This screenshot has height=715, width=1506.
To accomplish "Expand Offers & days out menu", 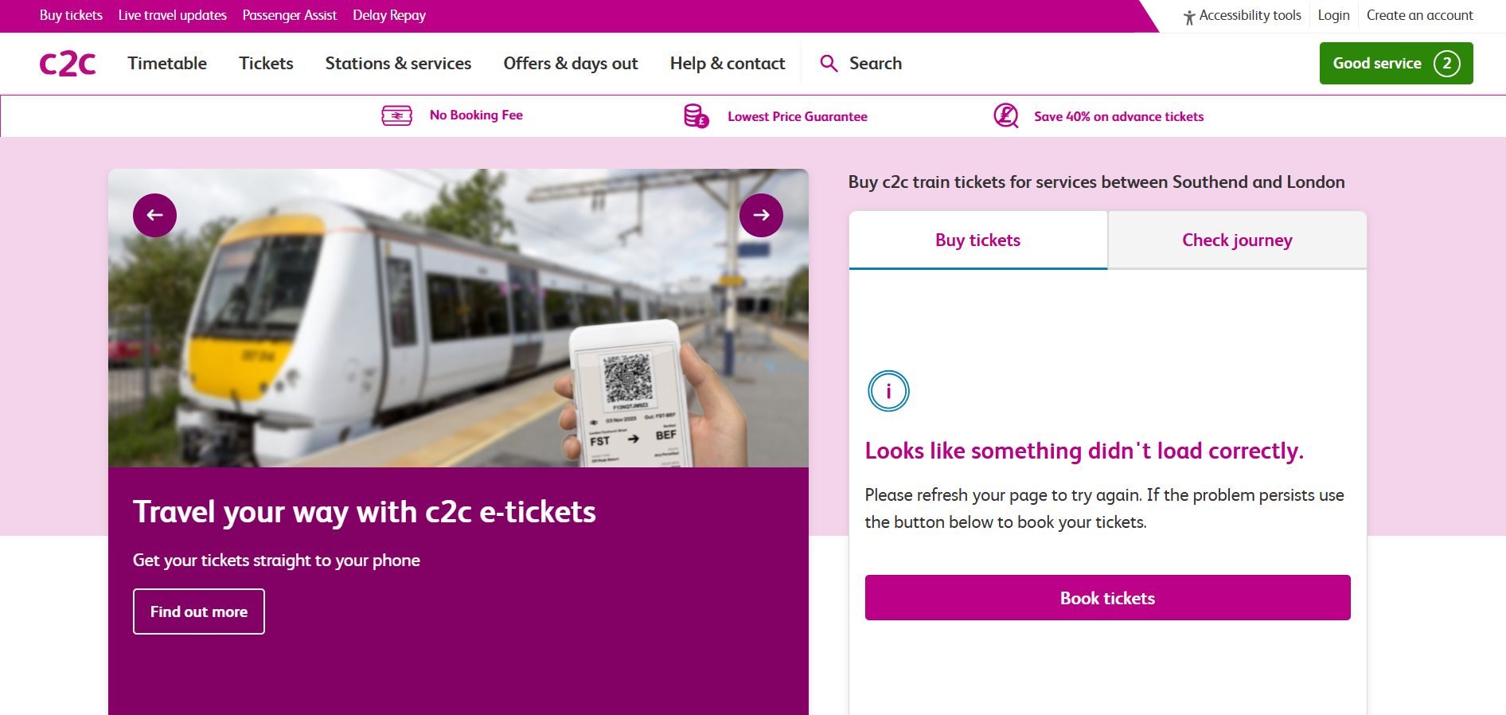I will pyautogui.click(x=571, y=64).
